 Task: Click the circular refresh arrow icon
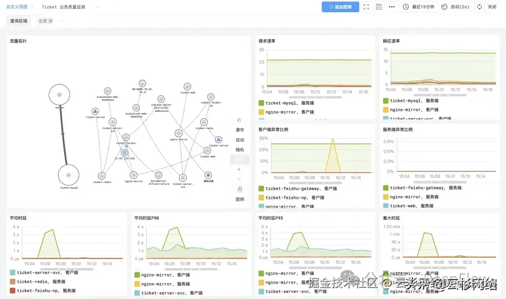point(480,7)
